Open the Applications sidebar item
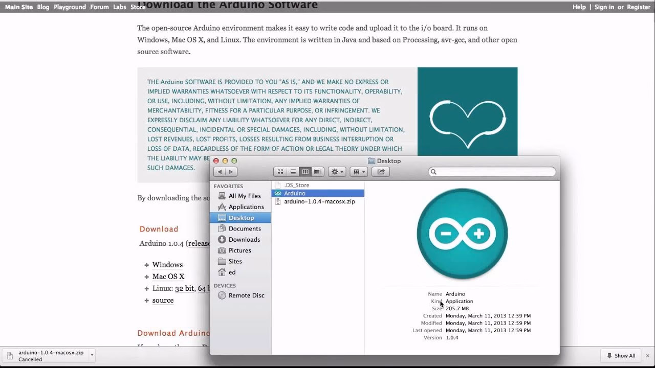Screen dimensions: 655x368 (x=244, y=206)
